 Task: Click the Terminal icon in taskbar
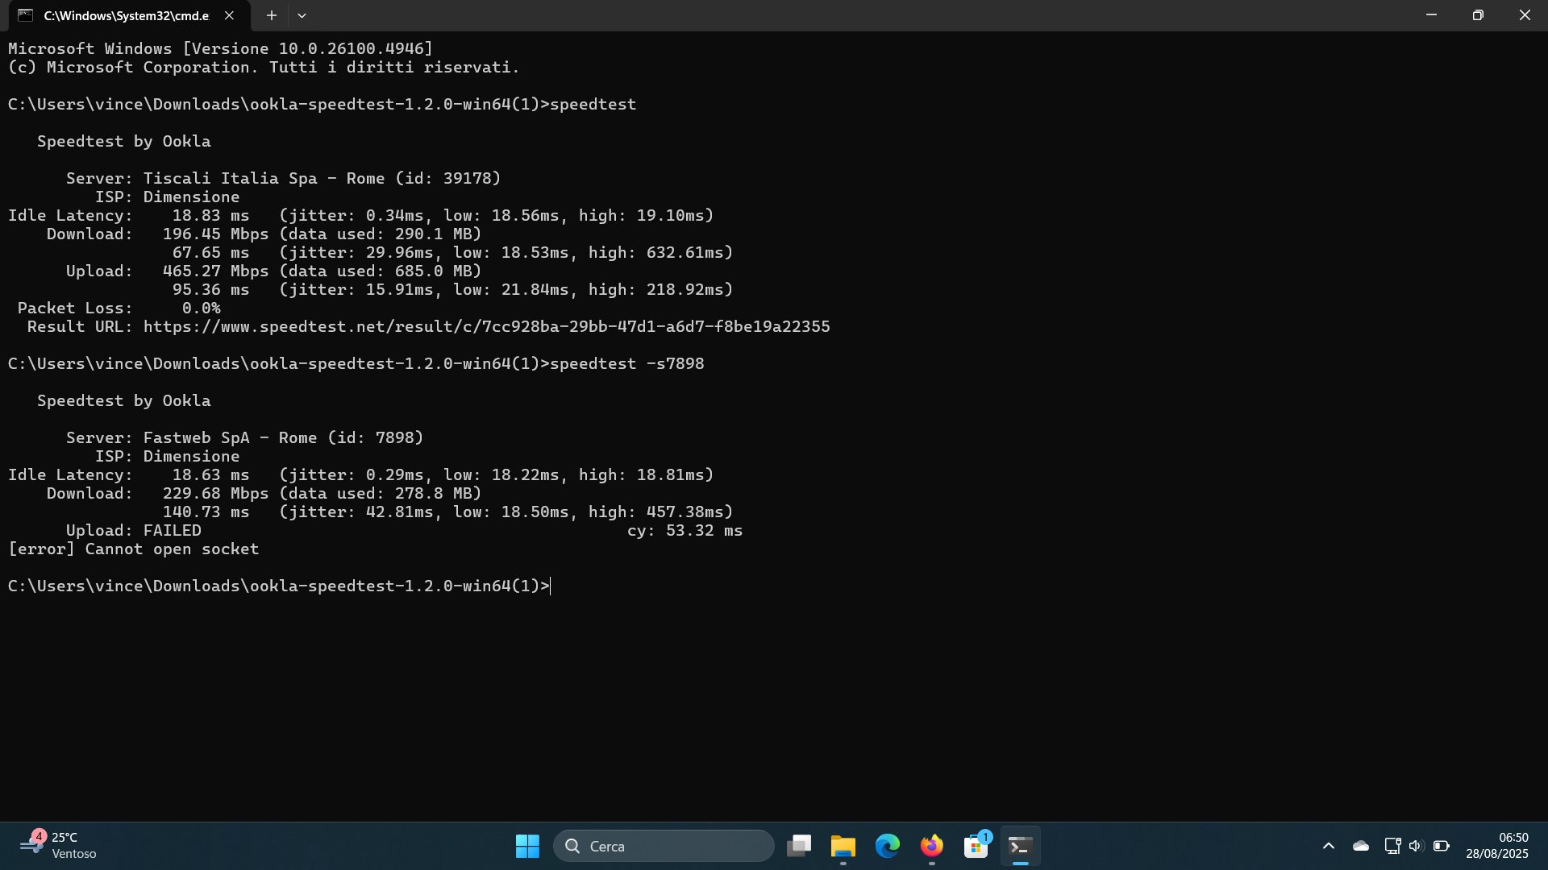pyautogui.click(x=1021, y=846)
